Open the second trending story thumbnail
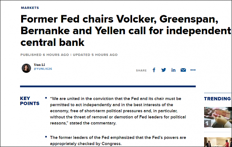 [218, 142]
